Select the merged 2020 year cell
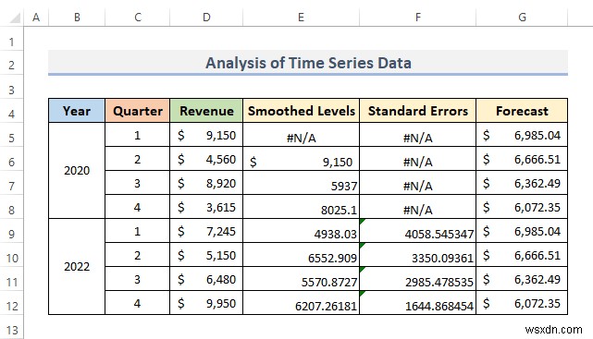This screenshot has width=593, height=339. pos(77,171)
